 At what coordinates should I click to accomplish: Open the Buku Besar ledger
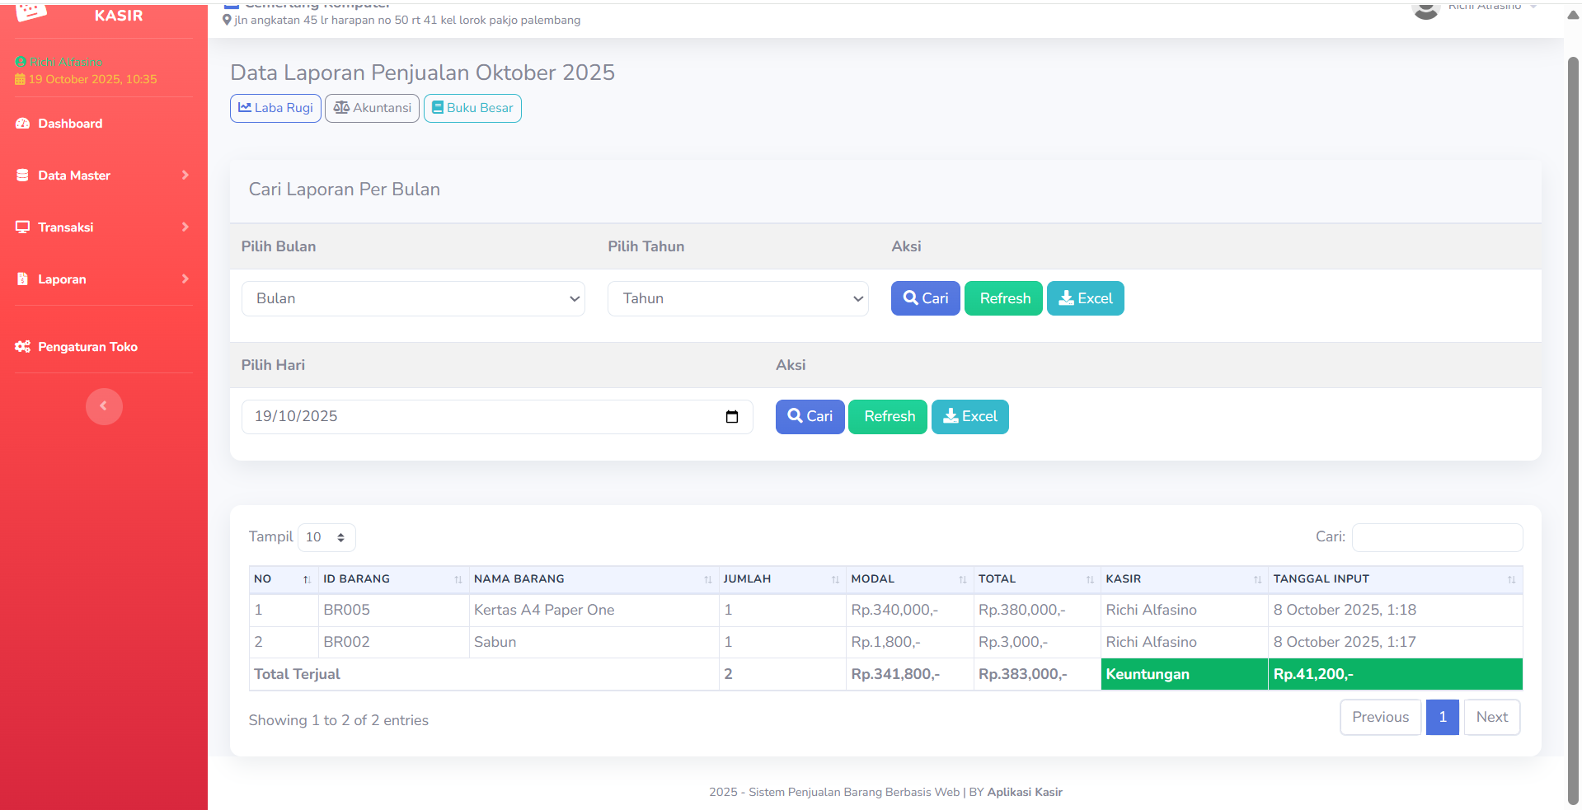(x=472, y=108)
